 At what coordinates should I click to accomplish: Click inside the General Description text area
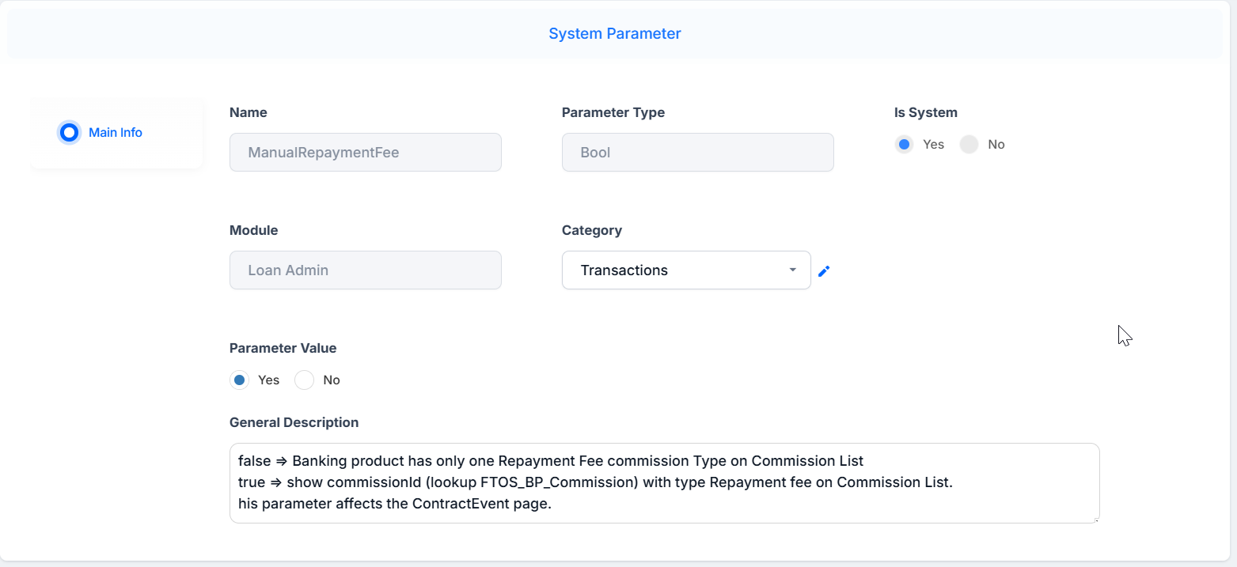(x=665, y=483)
